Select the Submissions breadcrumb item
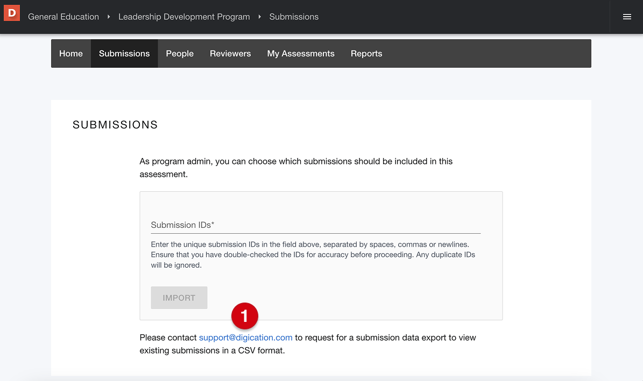The image size is (643, 381). click(x=294, y=17)
